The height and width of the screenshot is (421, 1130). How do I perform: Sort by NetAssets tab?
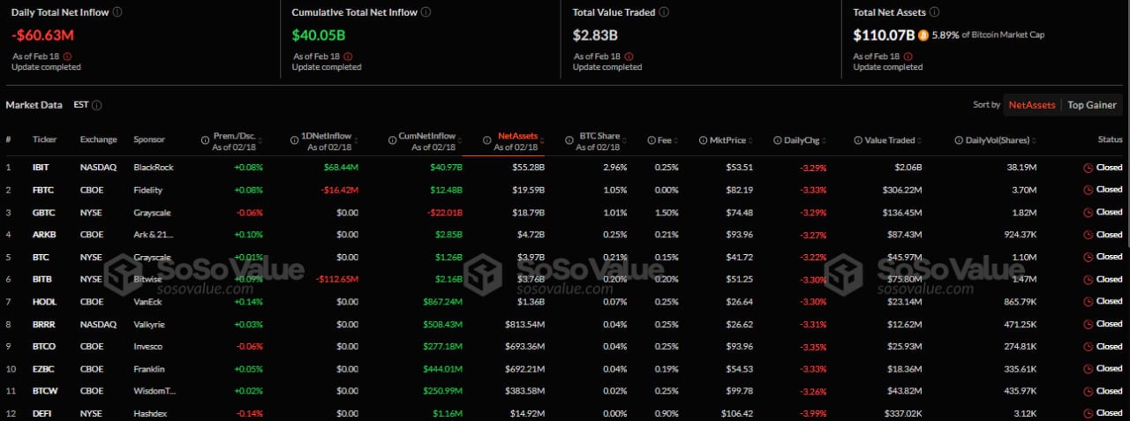1032,104
